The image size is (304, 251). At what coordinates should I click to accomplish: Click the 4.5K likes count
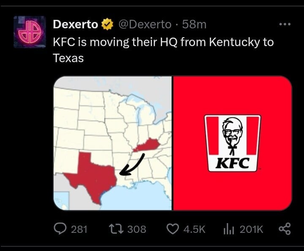point(195,229)
